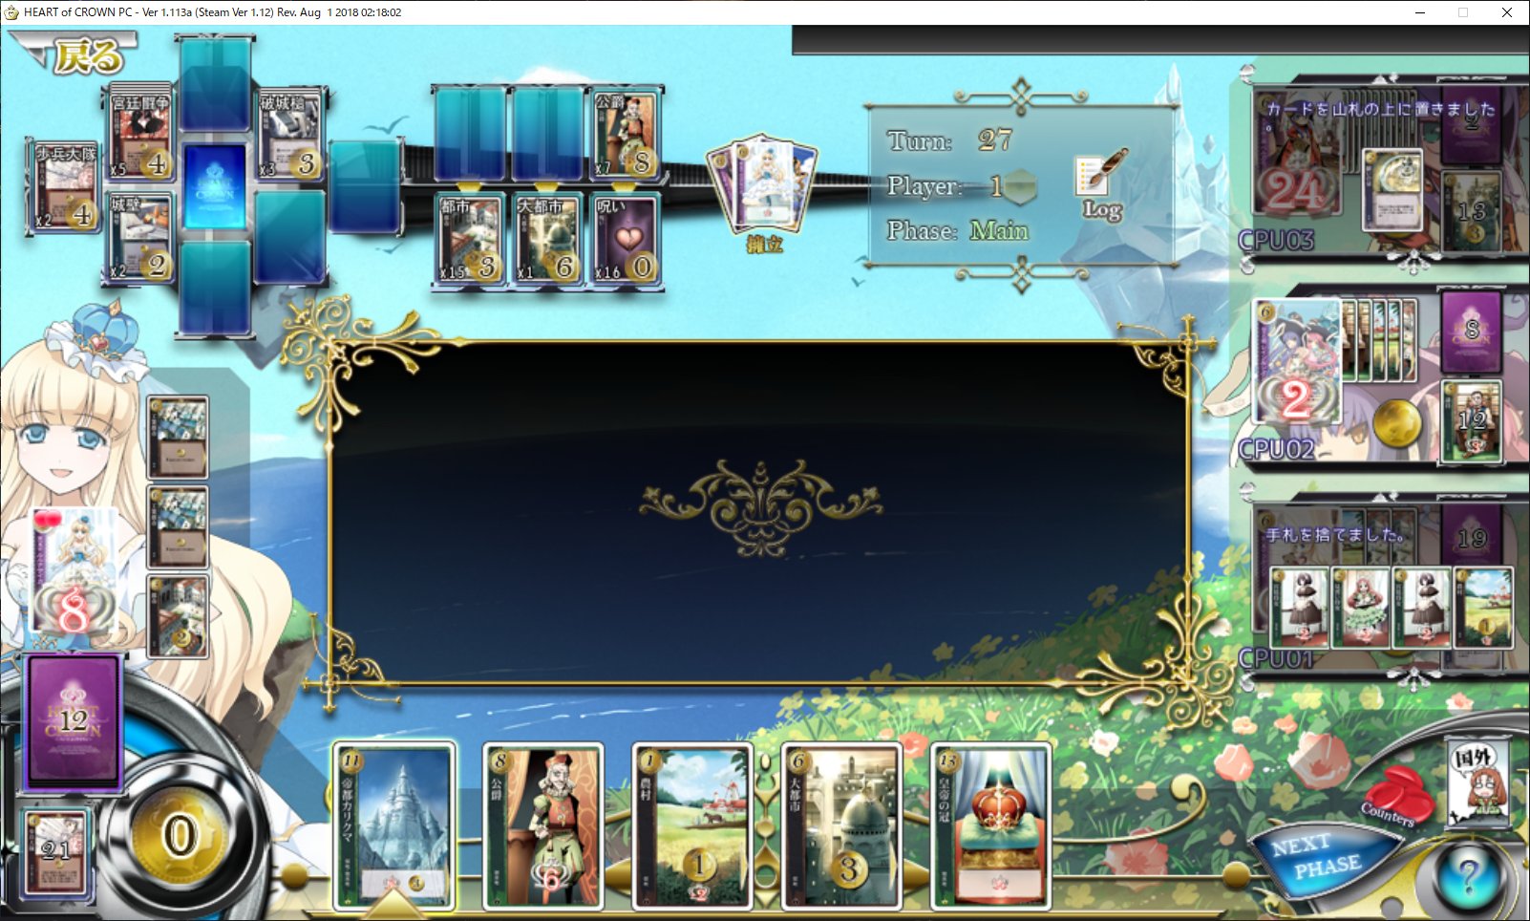Image resolution: width=1530 pixels, height=921 pixels.
Task: Open help with the question mark orb
Action: coord(1468,875)
